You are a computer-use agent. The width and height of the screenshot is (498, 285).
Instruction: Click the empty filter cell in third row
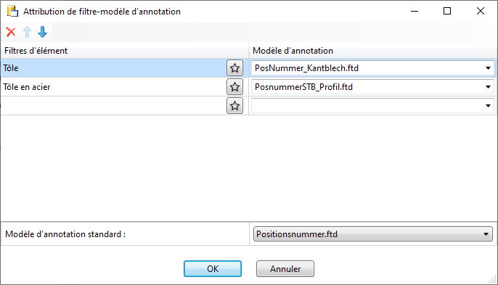click(113, 106)
